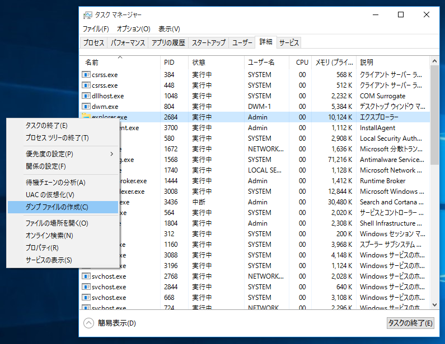Click icon of csrss.exe PID 448
The width and height of the screenshot is (445, 344).
tap(86, 85)
